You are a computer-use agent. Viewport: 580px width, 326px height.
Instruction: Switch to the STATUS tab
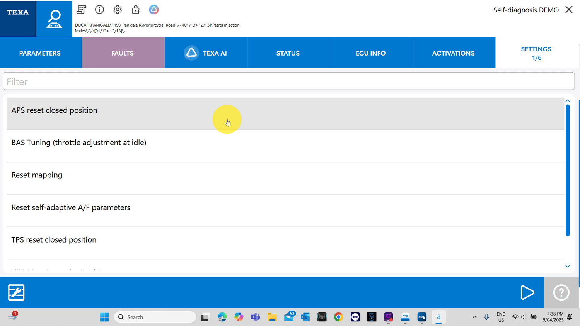[x=288, y=53]
